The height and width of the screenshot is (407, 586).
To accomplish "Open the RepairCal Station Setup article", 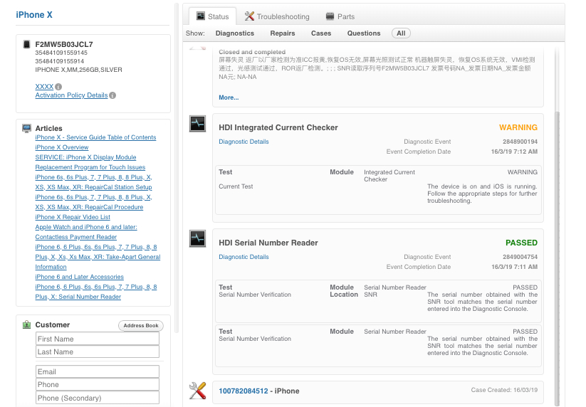I will (x=93, y=182).
